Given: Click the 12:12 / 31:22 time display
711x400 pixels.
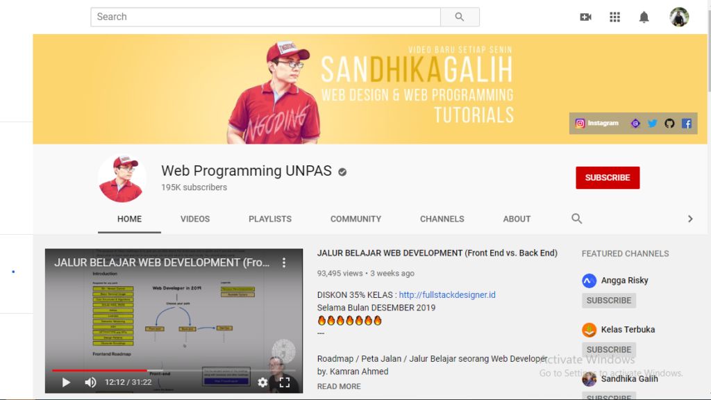Looking at the screenshot, I should [x=128, y=383].
